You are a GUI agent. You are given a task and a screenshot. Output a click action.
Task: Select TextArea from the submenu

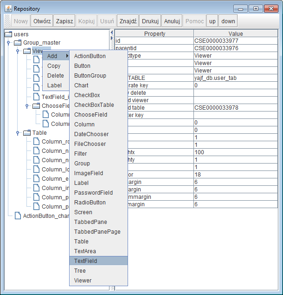(99, 251)
